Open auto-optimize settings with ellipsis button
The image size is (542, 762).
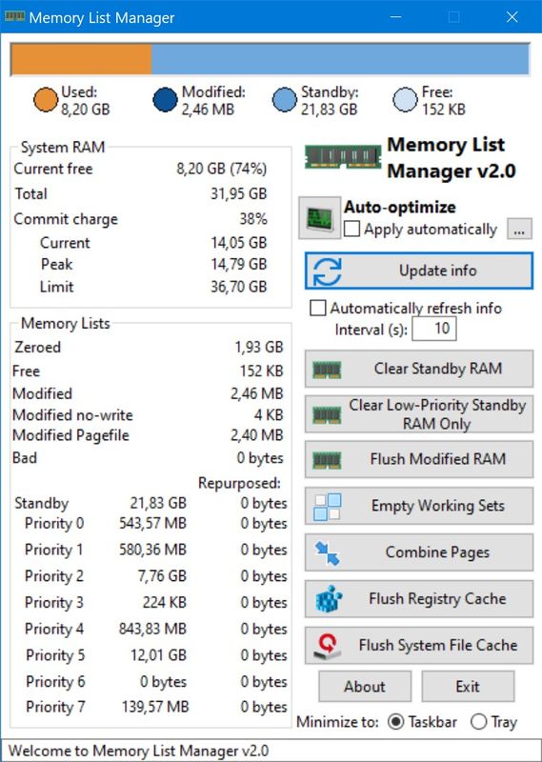point(519,229)
